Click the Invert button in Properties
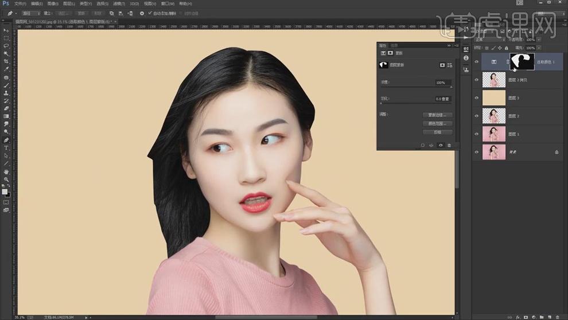The width and height of the screenshot is (568, 320). tap(437, 132)
